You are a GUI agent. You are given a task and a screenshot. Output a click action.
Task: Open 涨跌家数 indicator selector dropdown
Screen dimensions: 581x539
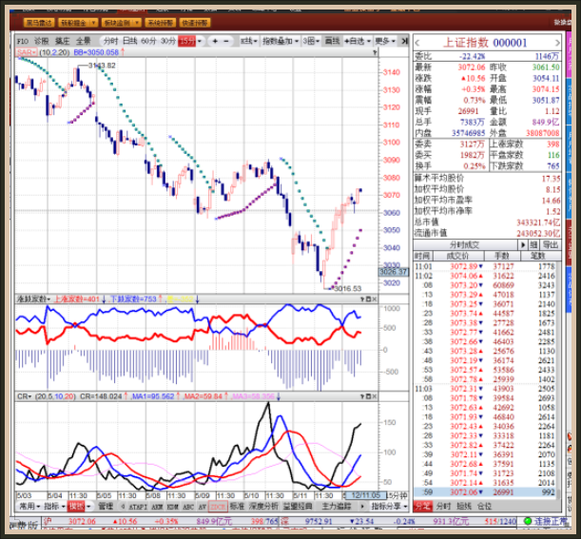[x=33, y=298]
